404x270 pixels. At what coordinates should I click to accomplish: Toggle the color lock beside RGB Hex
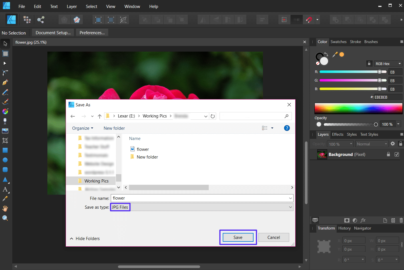[369, 63]
